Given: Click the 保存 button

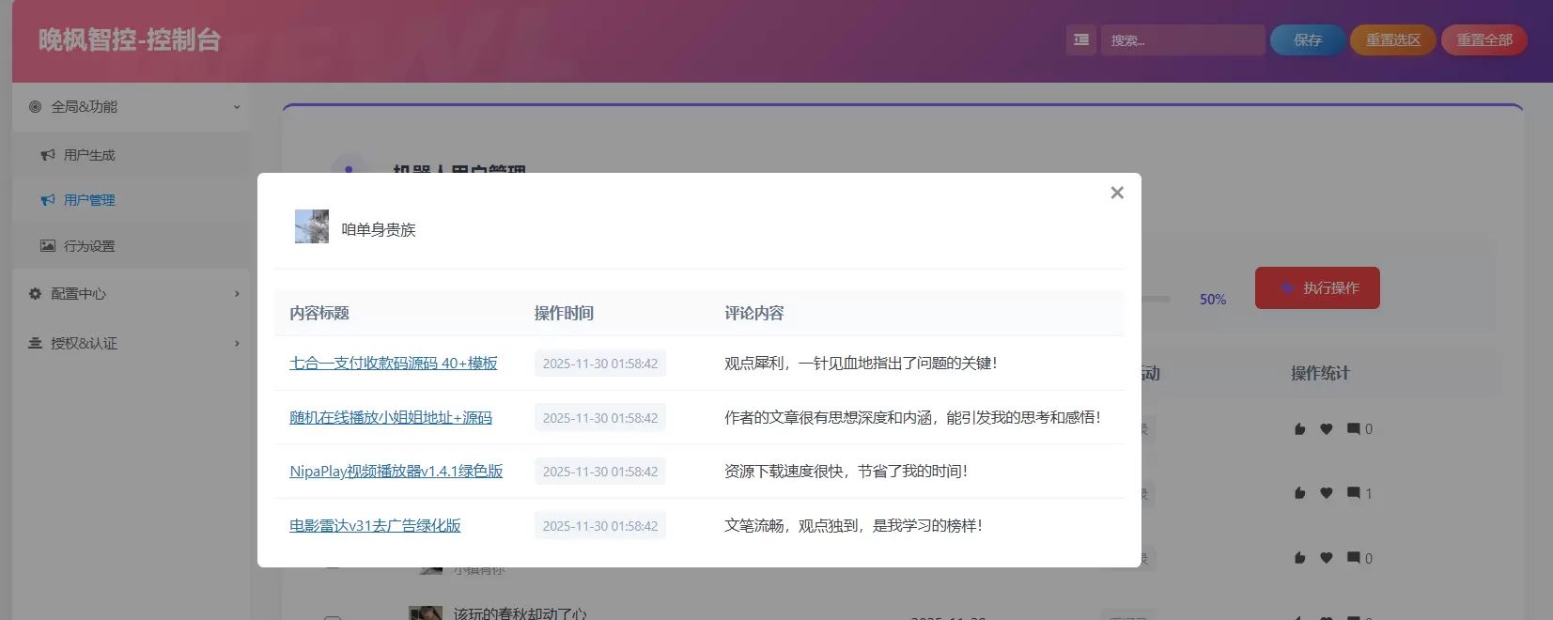Looking at the screenshot, I should click(x=1308, y=40).
